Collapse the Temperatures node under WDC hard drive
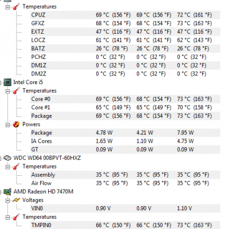 coord(7,167)
